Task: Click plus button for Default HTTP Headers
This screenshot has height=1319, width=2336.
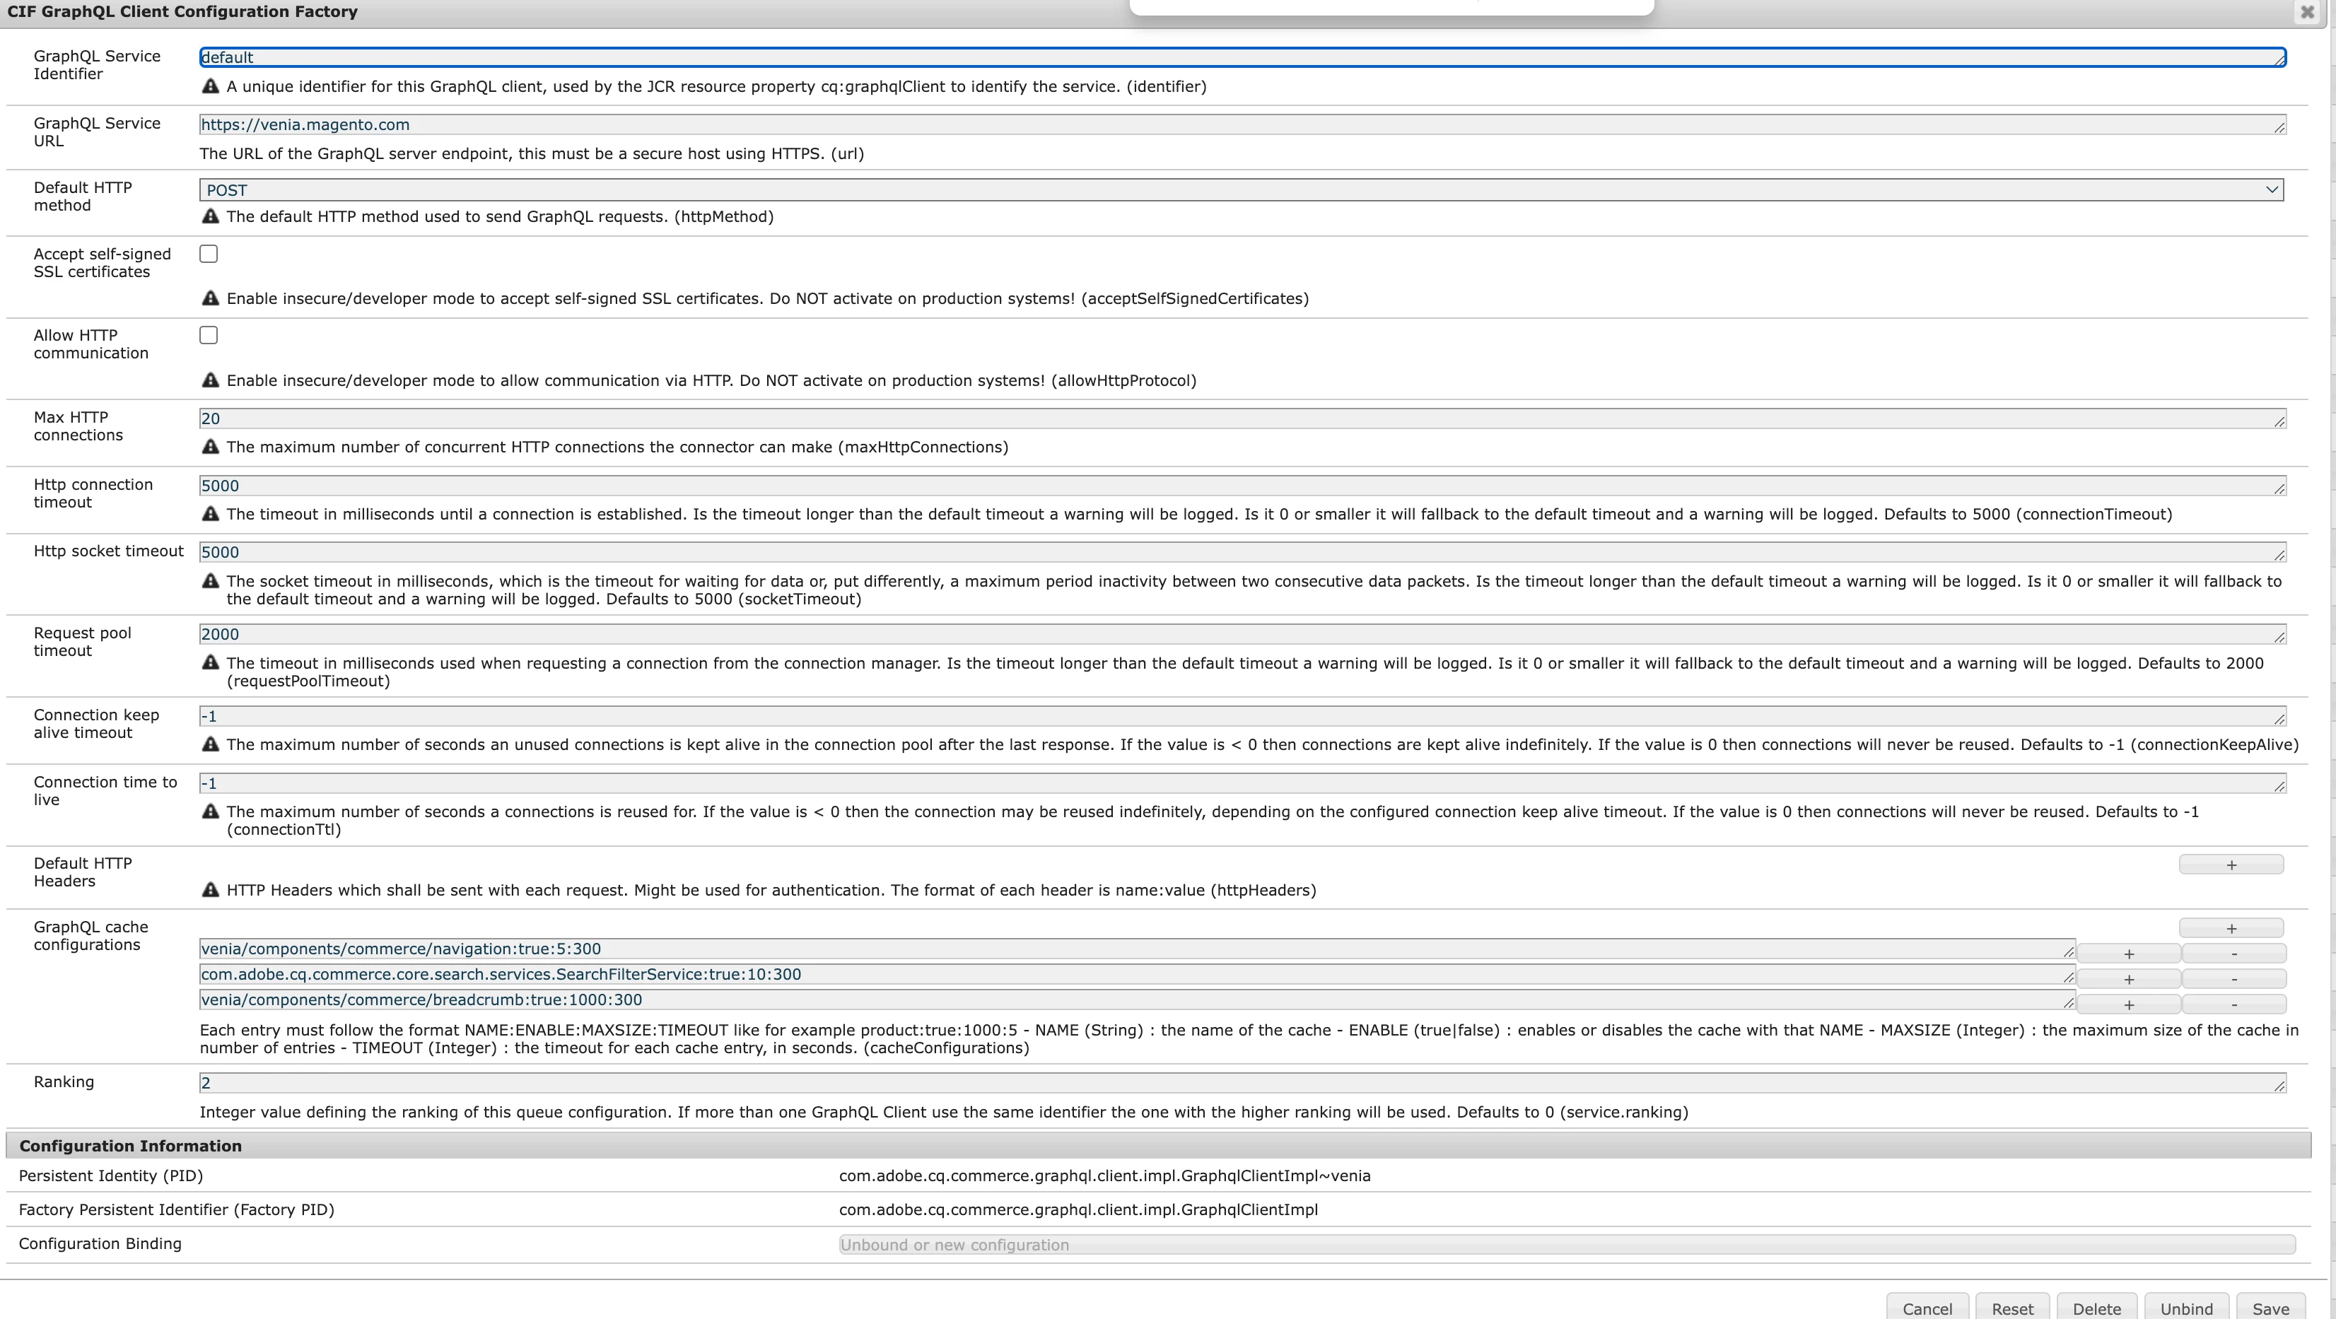Action: [2230, 864]
